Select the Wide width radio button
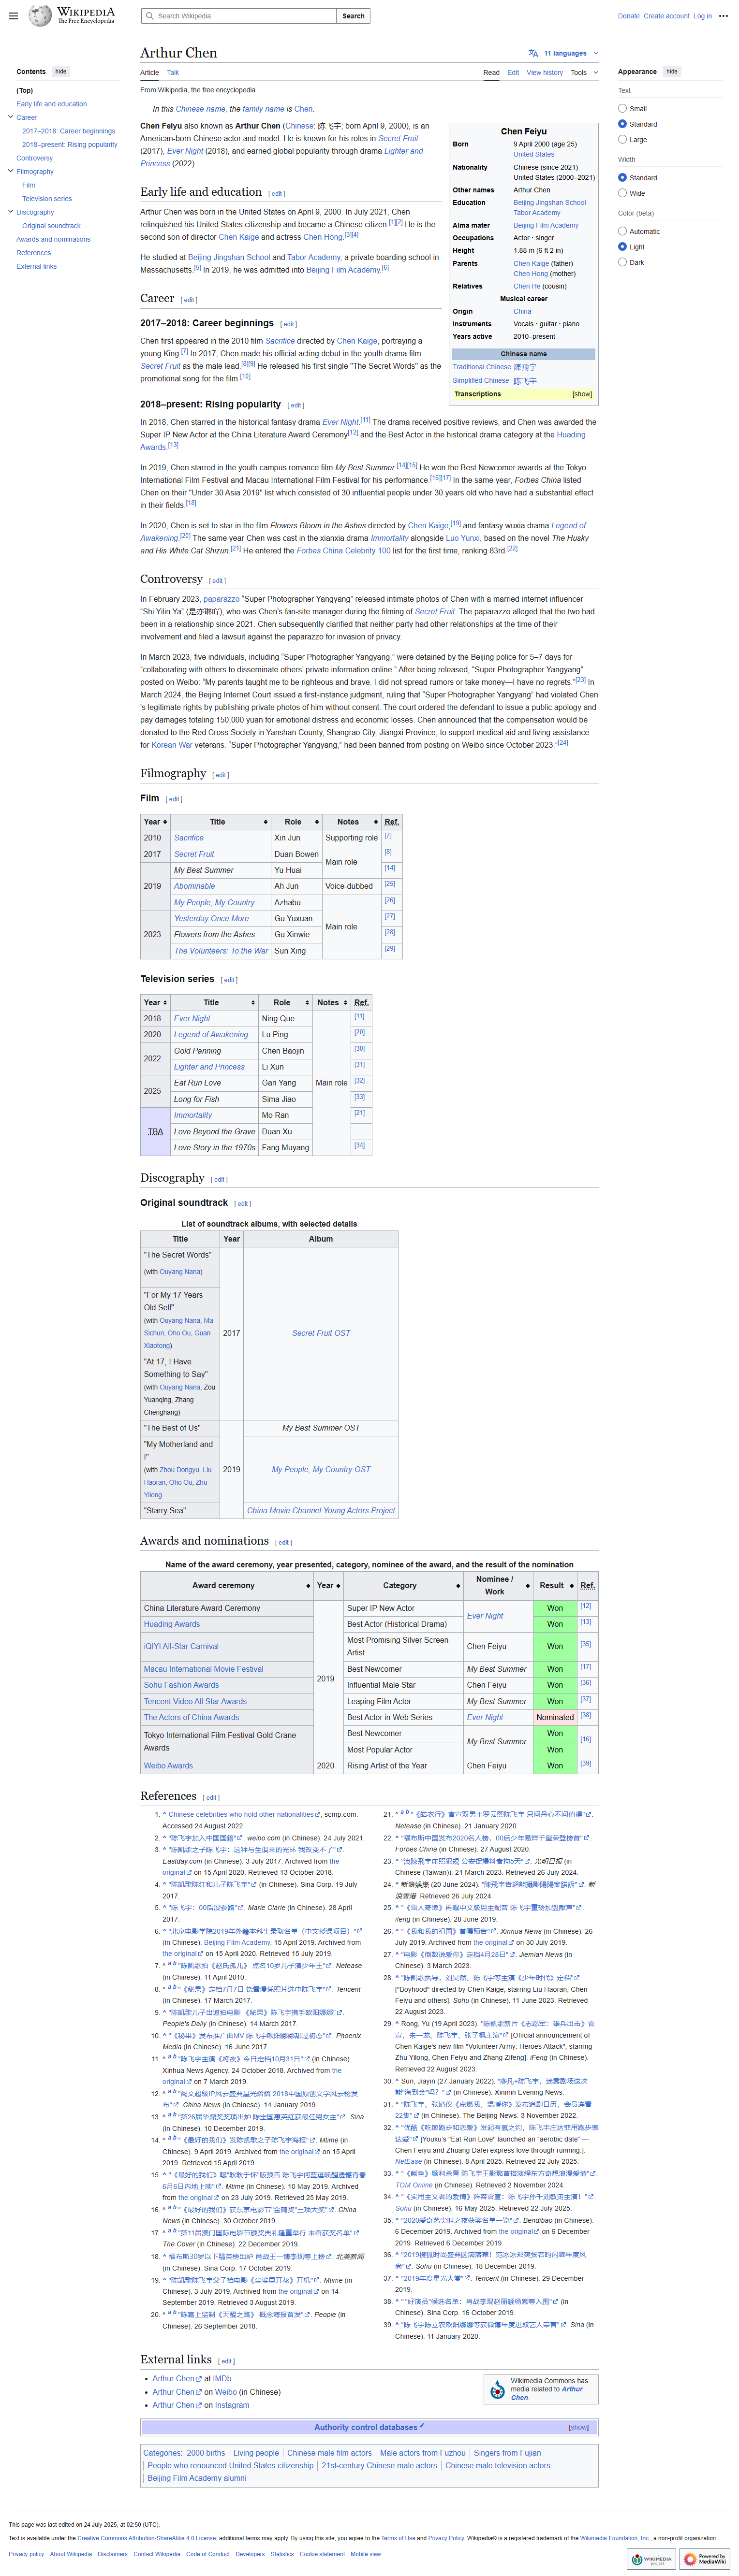Viewport: 739px width, 2576px height. click(x=622, y=193)
